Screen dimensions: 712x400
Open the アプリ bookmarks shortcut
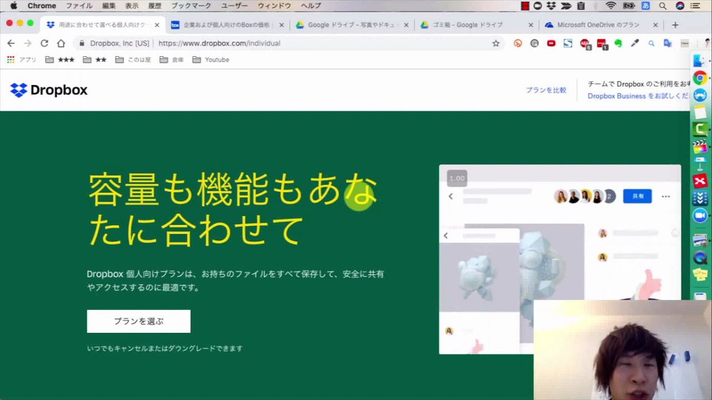click(22, 59)
